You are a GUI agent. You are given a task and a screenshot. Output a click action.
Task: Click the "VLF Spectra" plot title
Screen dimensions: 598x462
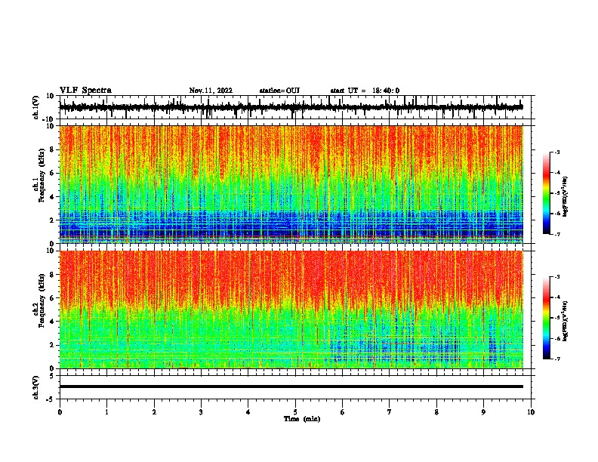pos(85,91)
